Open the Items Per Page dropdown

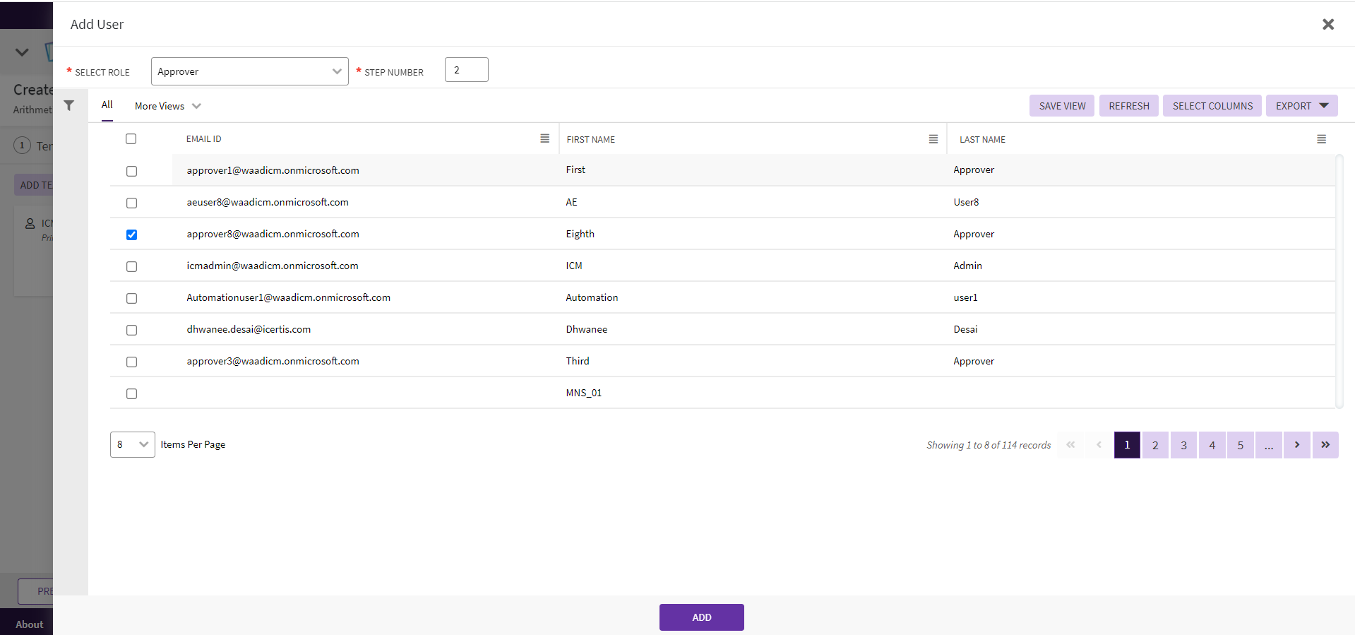point(132,444)
